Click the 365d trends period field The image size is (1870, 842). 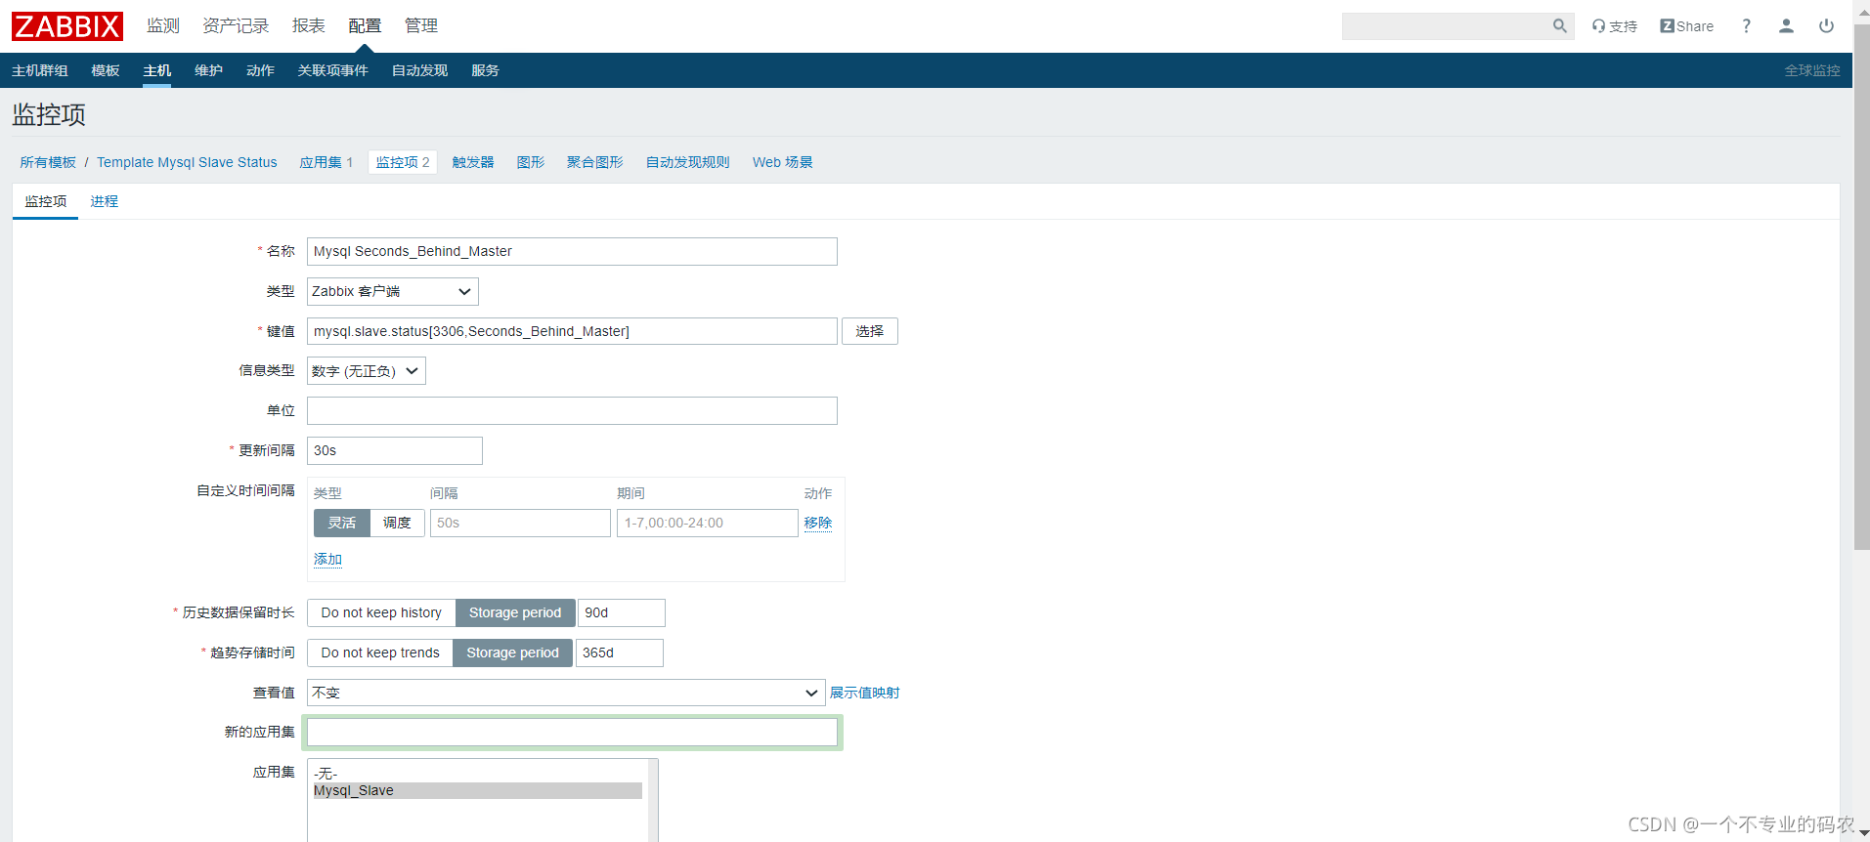tap(620, 653)
